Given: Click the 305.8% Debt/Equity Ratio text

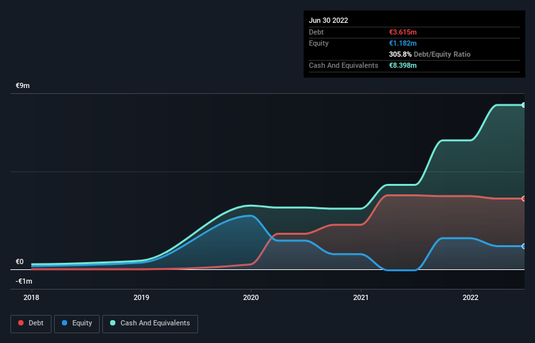Looking at the screenshot, I should click(x=430, y=54).
